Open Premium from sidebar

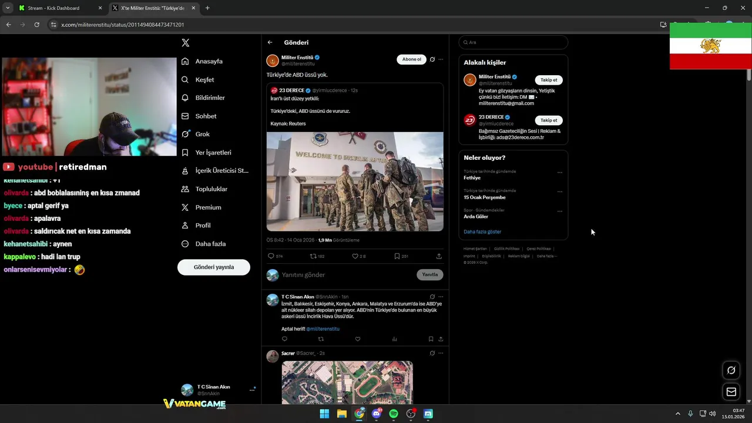coord(202,207)
